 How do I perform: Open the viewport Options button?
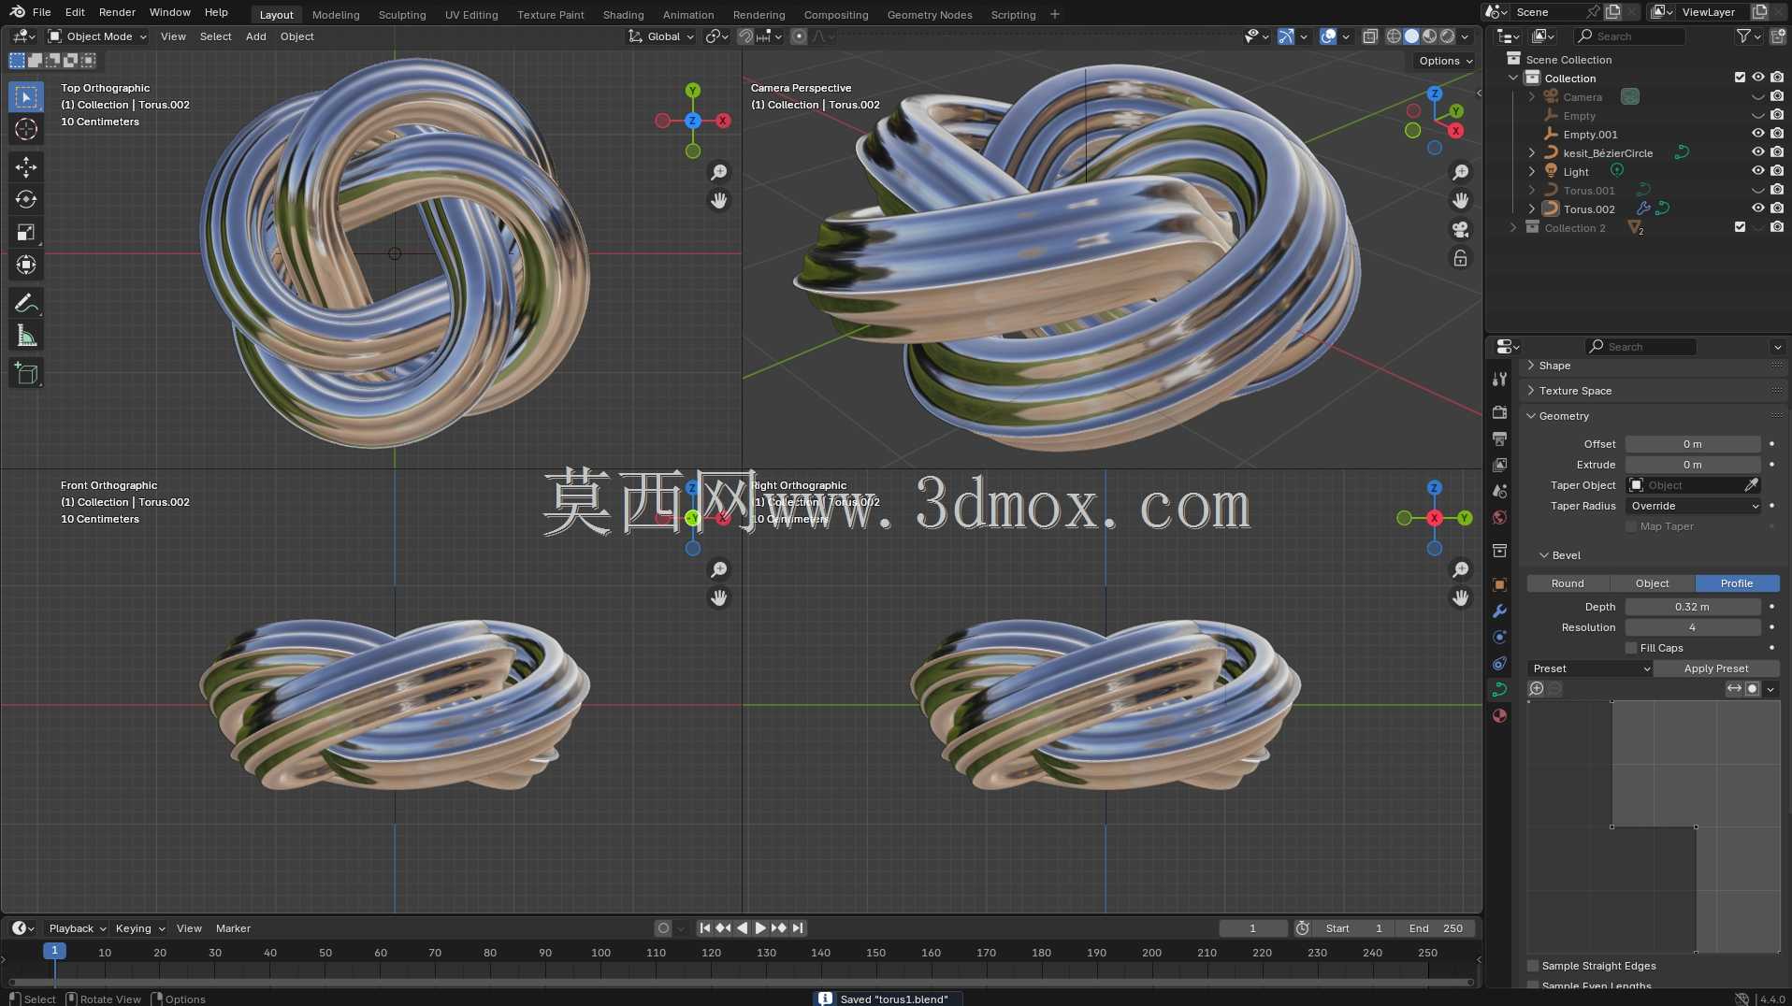pyautogui.click(x=1445, y=61)
